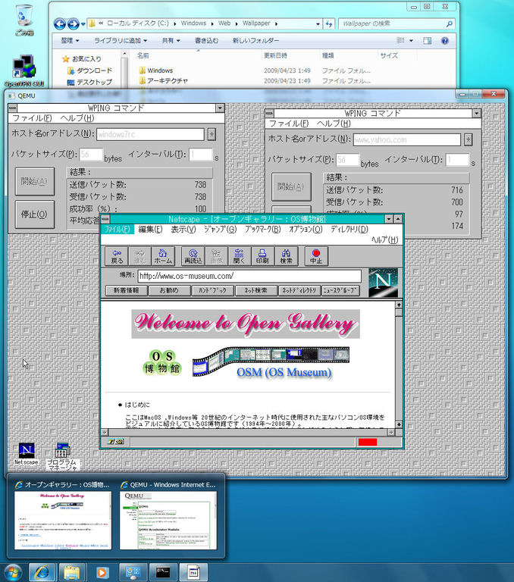The image size is (514, 582).
Task: Open the Program Manager (プログラムマネージャ) icon
Action: tap(61, 455)
